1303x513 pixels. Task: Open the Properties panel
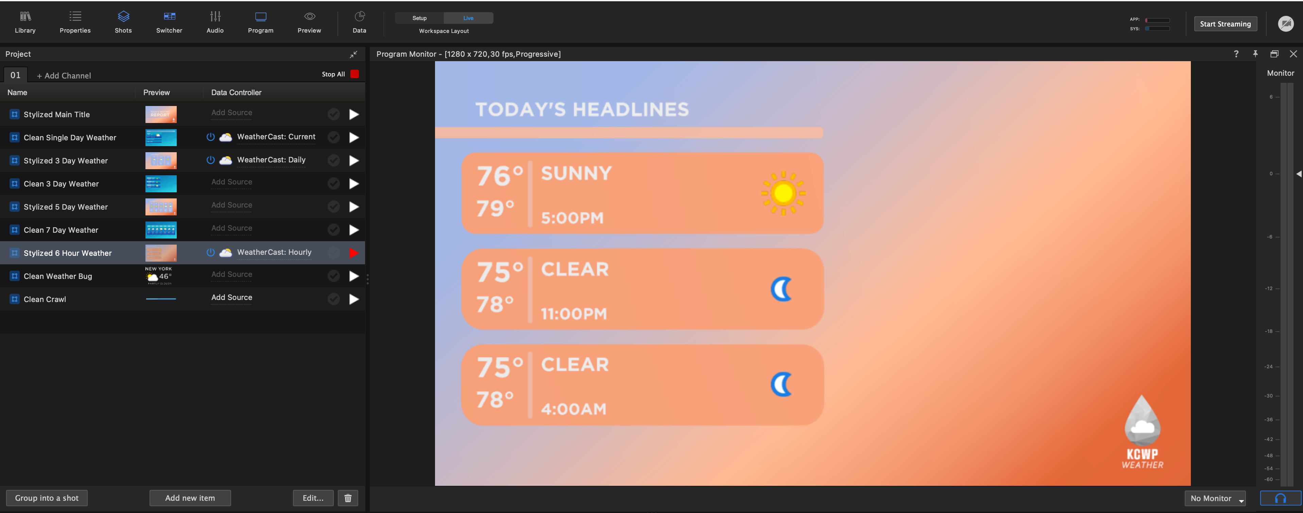click(75, 23)
